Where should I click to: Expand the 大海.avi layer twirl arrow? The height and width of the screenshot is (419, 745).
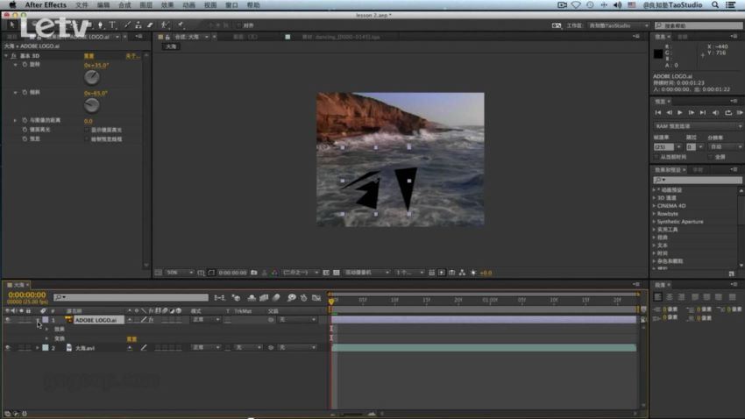coord(38,348)
